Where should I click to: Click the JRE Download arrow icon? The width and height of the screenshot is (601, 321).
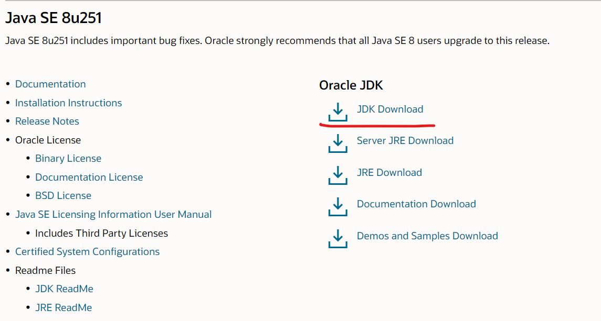(338, 175)
